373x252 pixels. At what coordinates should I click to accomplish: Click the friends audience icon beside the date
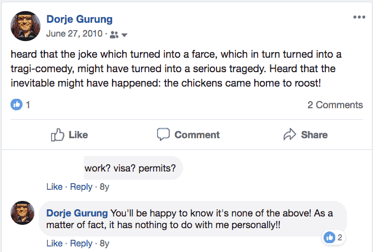point(114,34)
